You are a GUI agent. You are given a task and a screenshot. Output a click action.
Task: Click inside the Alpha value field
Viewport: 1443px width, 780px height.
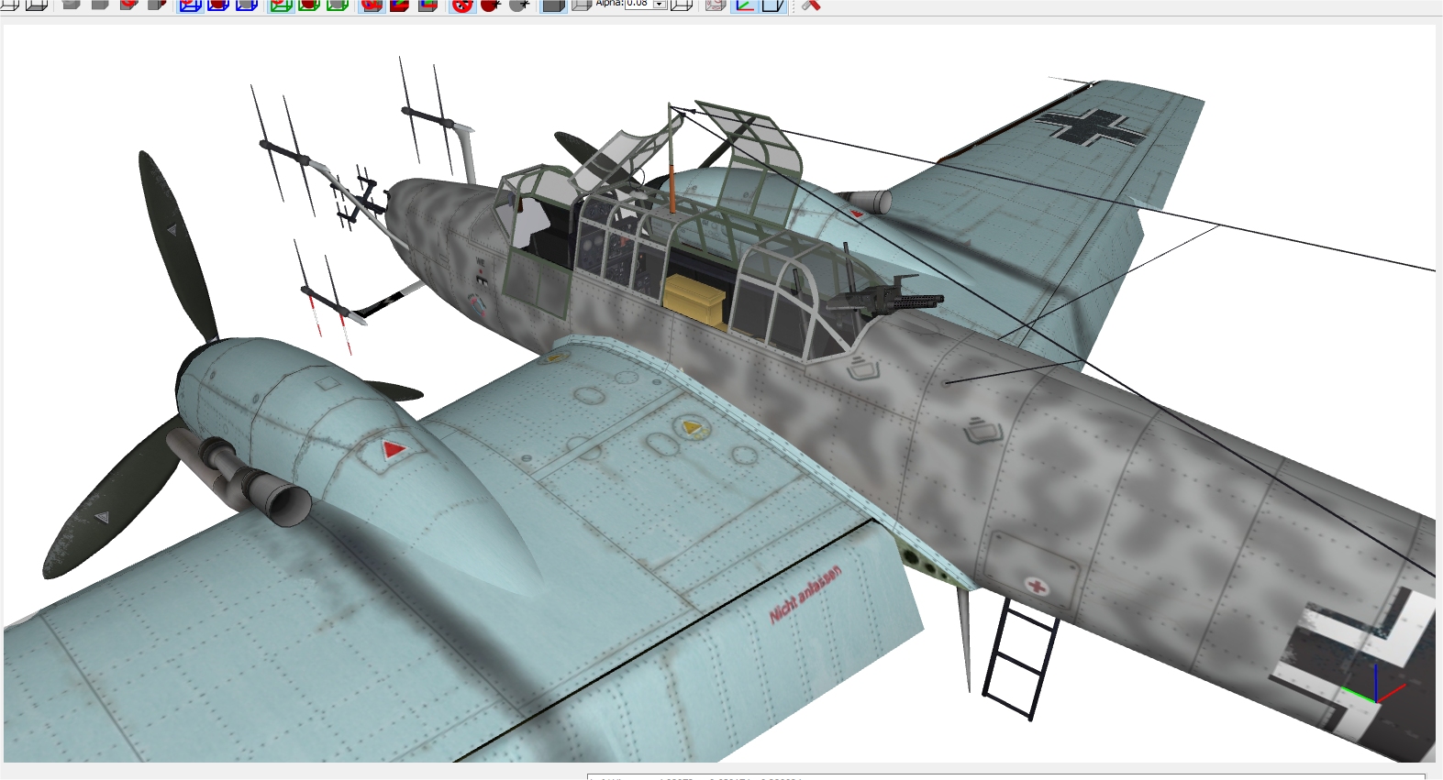[x=638, y=4]
